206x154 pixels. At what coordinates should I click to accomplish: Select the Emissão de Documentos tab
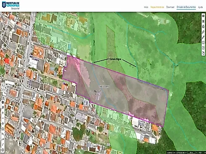click(186, 7)
